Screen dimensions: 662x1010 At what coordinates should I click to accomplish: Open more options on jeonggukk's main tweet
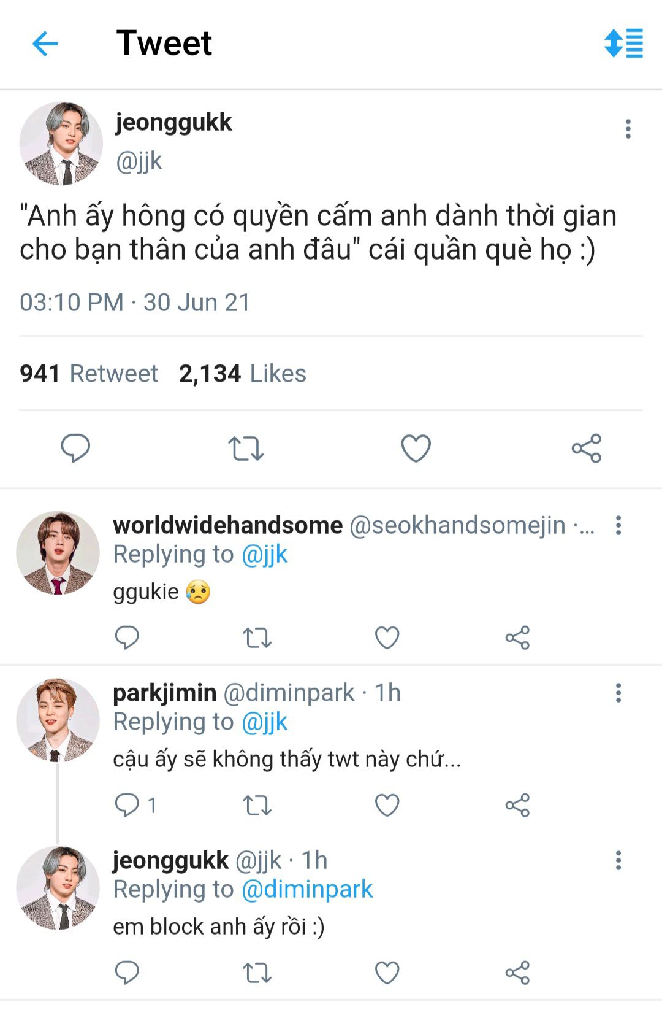628,129
